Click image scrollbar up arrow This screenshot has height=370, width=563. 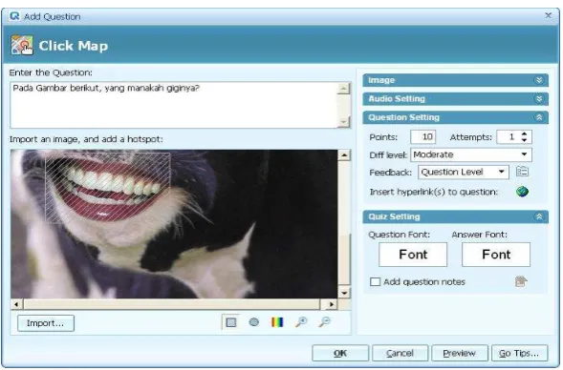pos(344,155)
